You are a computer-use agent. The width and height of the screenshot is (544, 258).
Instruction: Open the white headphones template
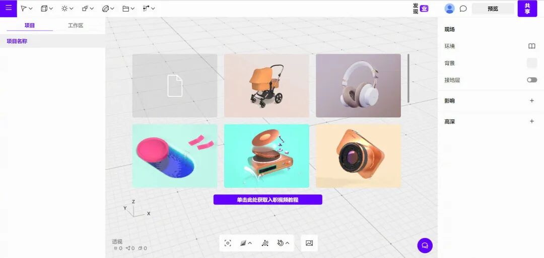[x=359, y=85]
